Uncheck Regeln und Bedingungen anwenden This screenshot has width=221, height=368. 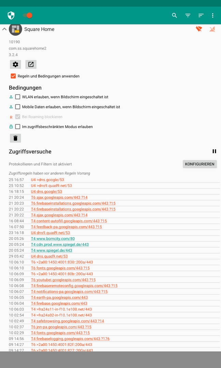(13, 76)
